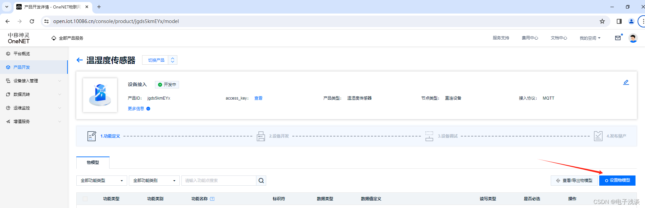Image resolution: width=645 pixels, height=208 pixels.
Task: Expand 增值服务 in the sidebar
Action: pos(34,121)
